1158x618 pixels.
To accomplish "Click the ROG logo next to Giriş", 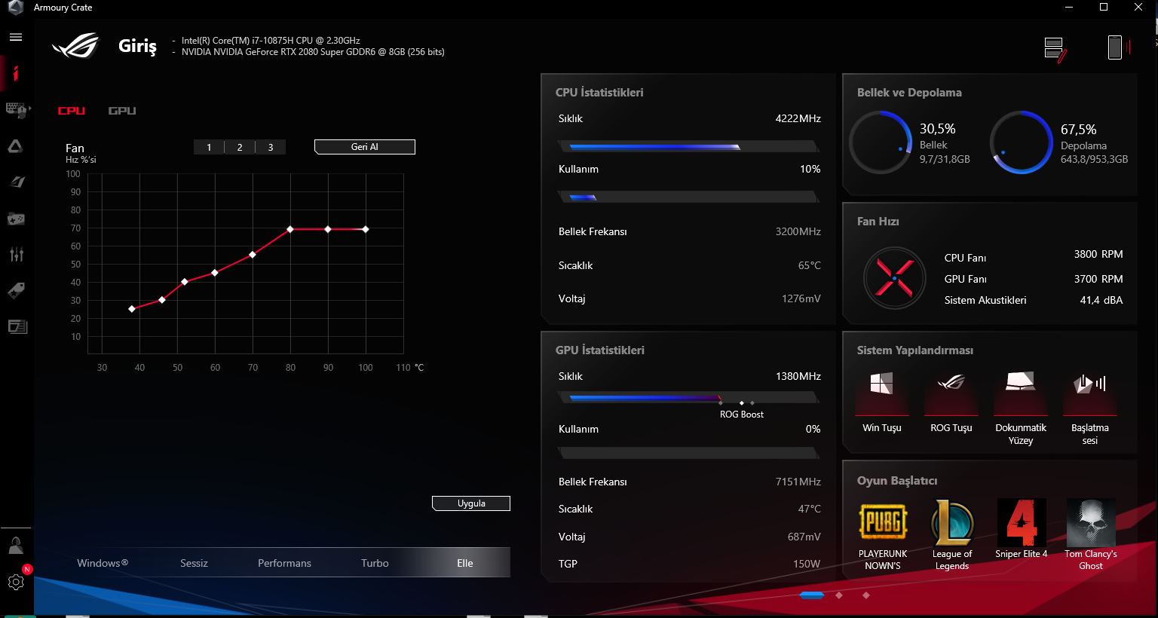I will point(75,46).
